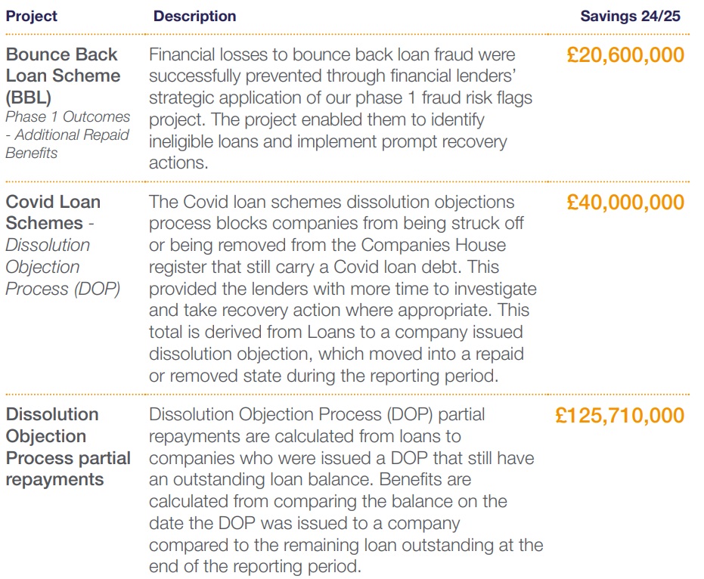
Task: Click the Dissolution Objection Process partial repayments title
Action: 68,447
